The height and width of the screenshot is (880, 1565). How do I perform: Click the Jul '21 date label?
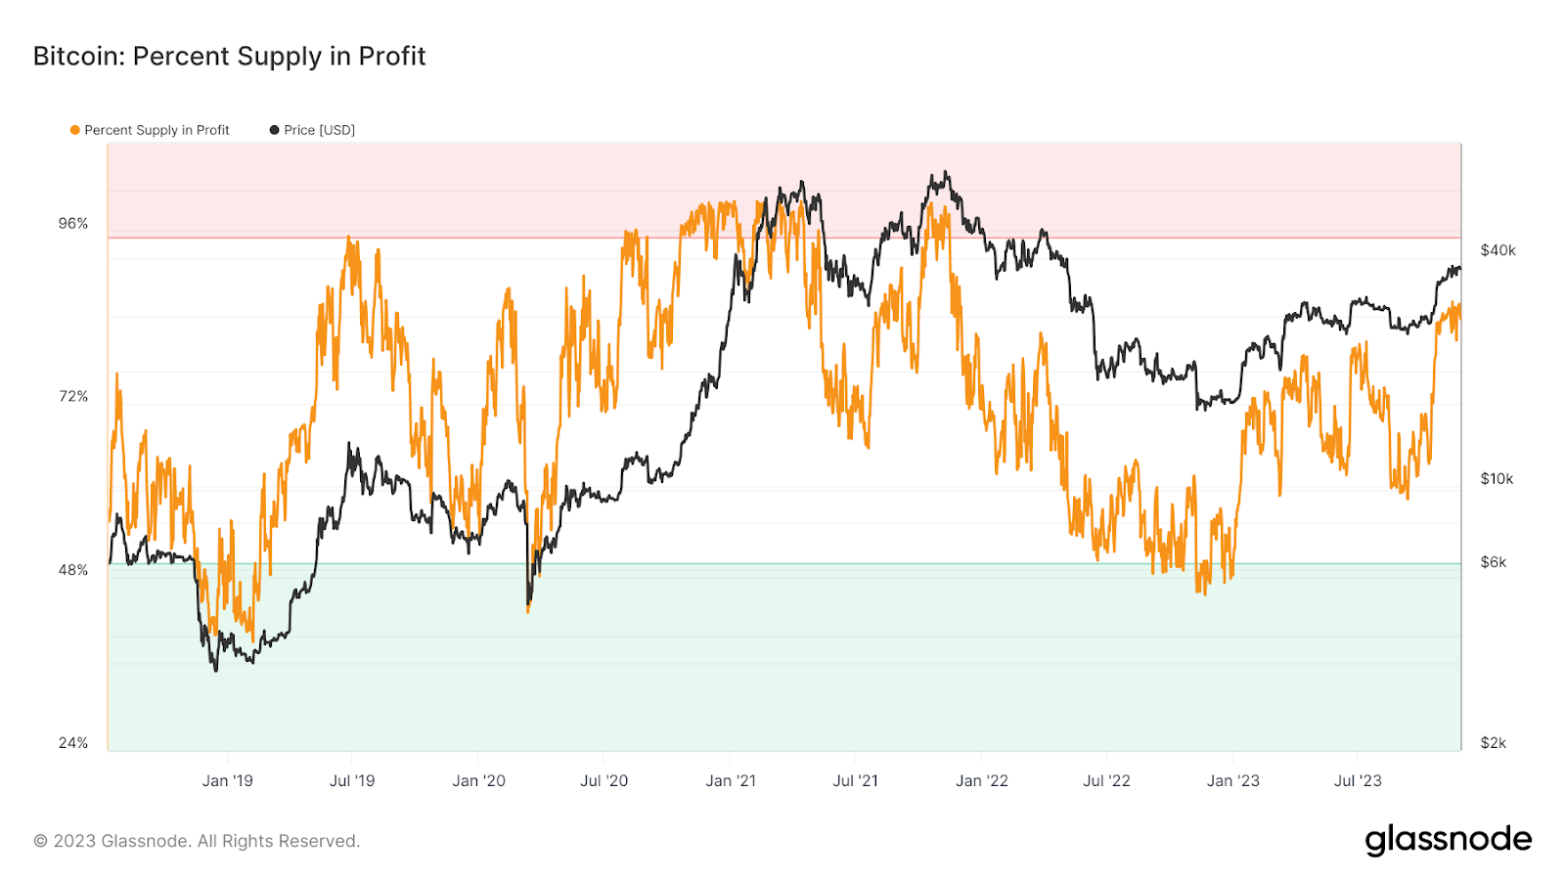tap(855, 780)
